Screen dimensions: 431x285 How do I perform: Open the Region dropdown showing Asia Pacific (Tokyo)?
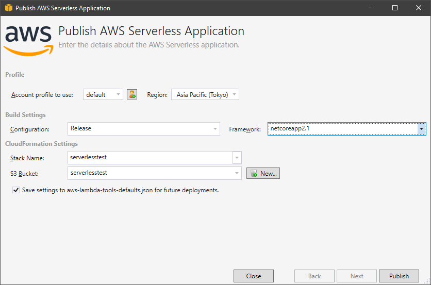(205, 94)
